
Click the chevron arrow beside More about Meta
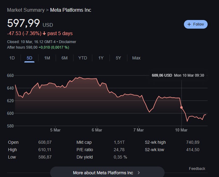139,173
